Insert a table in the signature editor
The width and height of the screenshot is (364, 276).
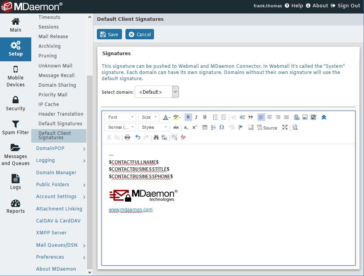coord(205,127)
